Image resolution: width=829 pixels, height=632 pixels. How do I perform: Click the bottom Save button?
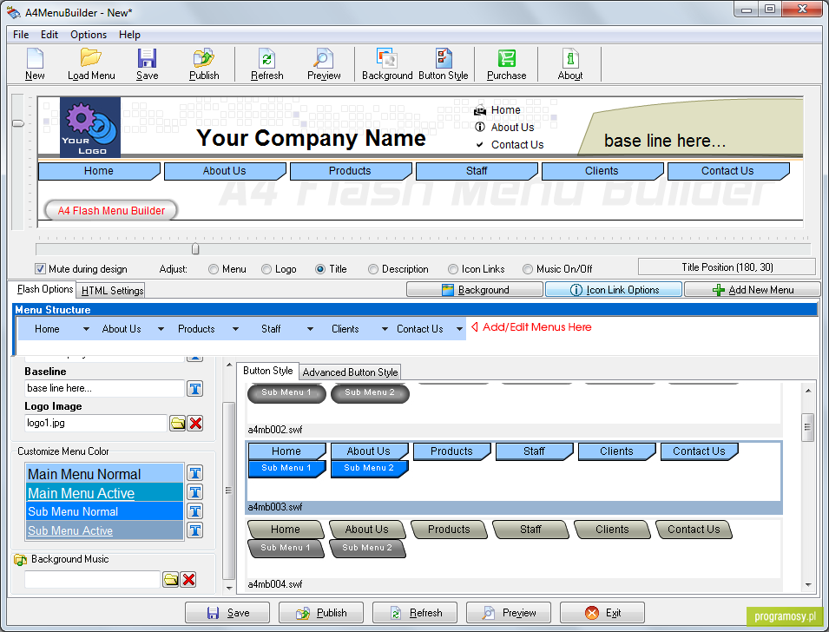tap(227, 613)
